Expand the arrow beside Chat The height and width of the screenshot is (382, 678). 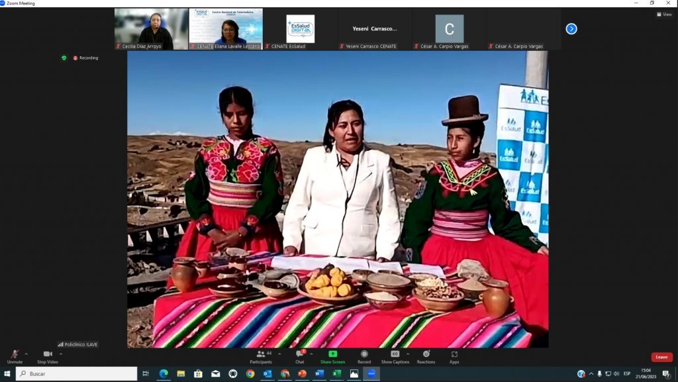pos(311,354)
